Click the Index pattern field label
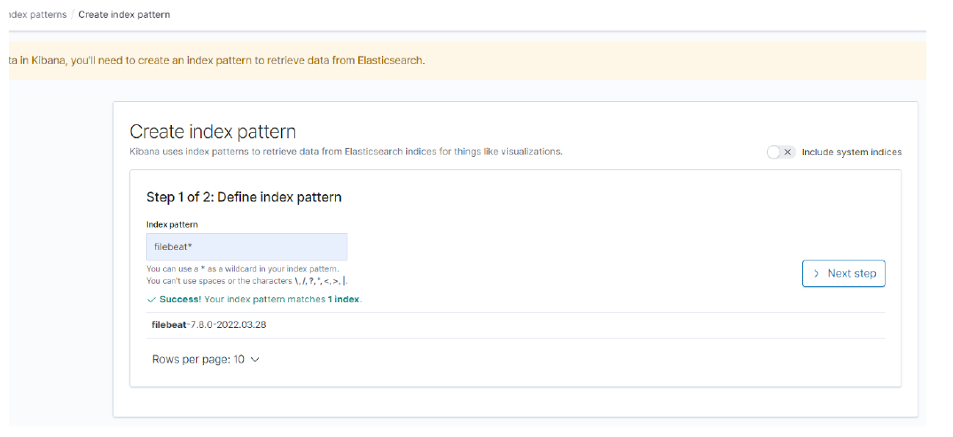 172,224
